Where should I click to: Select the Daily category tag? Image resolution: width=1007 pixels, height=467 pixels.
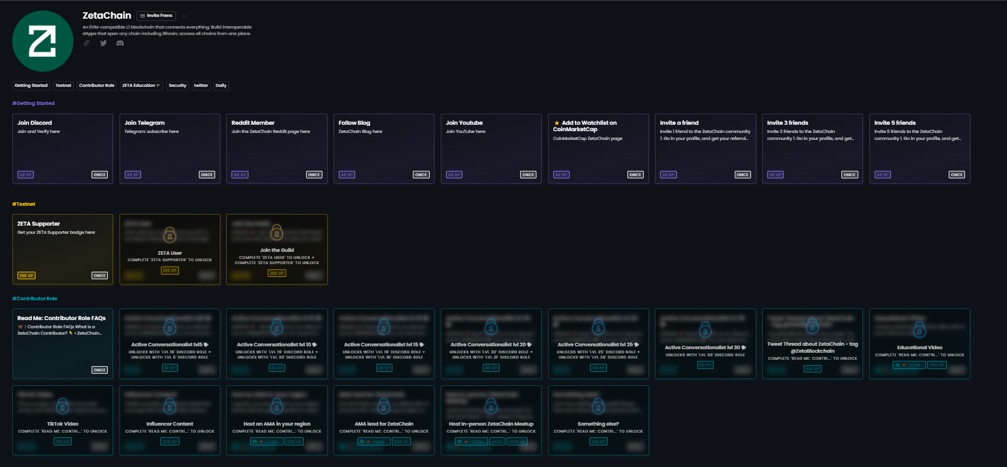(220, 86)
